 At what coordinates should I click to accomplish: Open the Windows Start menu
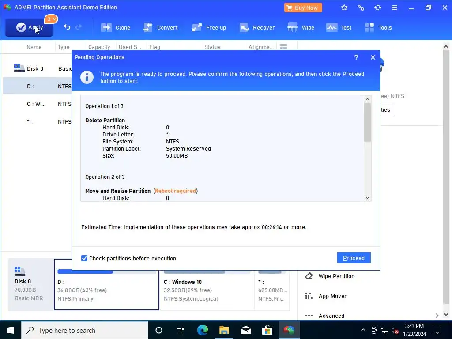pos(11,330)
